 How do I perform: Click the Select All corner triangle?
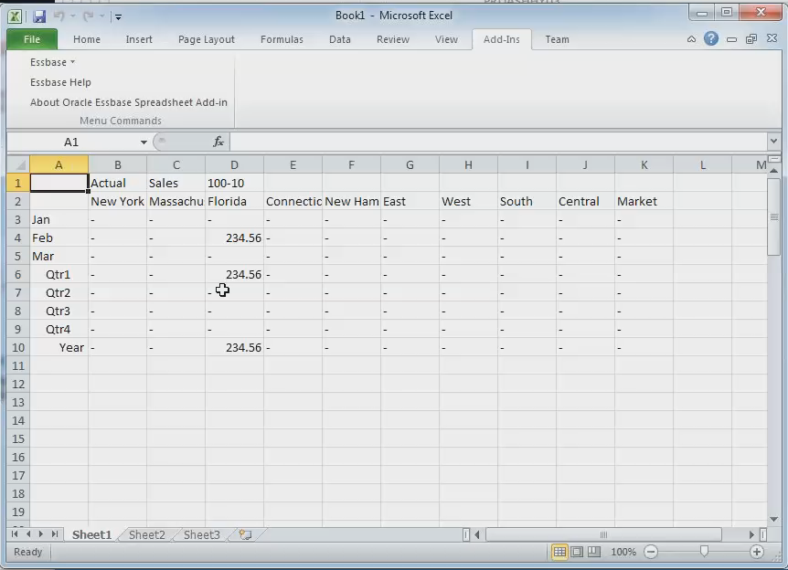point(18,164)
